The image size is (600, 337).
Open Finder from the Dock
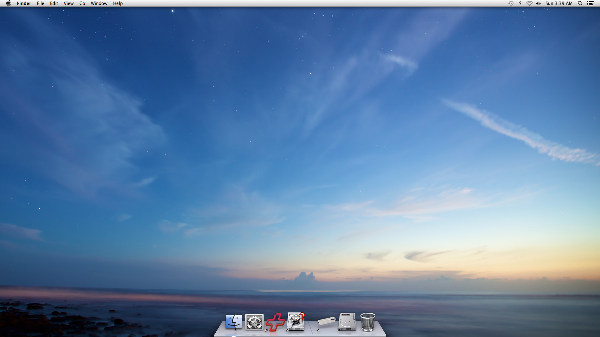(x=233, y=322)
